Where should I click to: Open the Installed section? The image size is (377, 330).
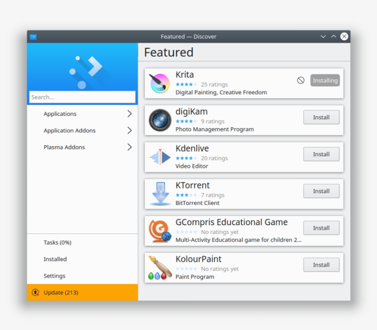[55, 259]
